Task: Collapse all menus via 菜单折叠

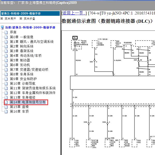Action: tap(29, 19)
